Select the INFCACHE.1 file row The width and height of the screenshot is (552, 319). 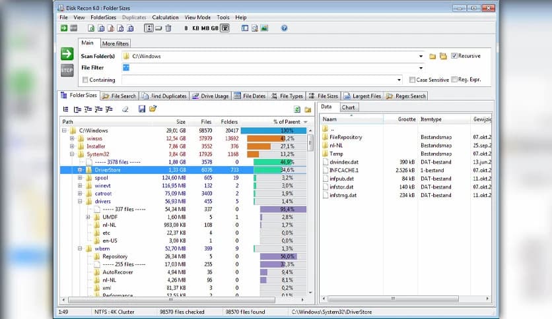pos(406,171)
